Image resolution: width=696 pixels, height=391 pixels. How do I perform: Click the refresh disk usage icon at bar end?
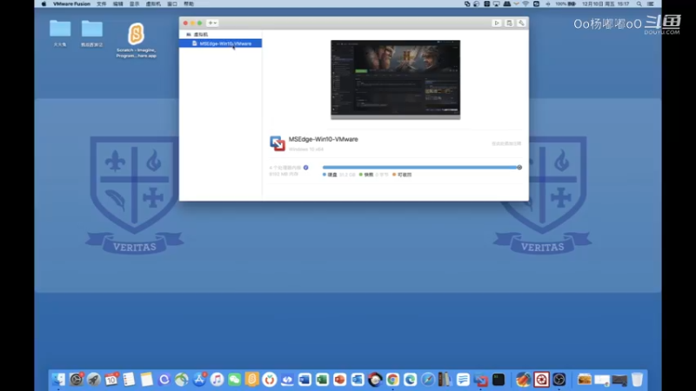click(x=519, y=168)
